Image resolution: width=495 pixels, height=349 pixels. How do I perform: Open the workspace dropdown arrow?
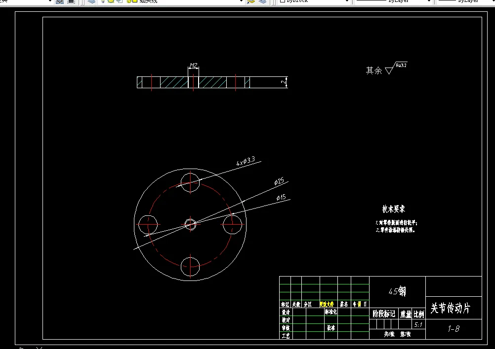click(50, 1)
